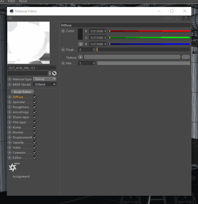Image resolution: width=198 pixels, height=204 pixels.
Task: Click the circle beside Bump channel
Action: point(10,127)
